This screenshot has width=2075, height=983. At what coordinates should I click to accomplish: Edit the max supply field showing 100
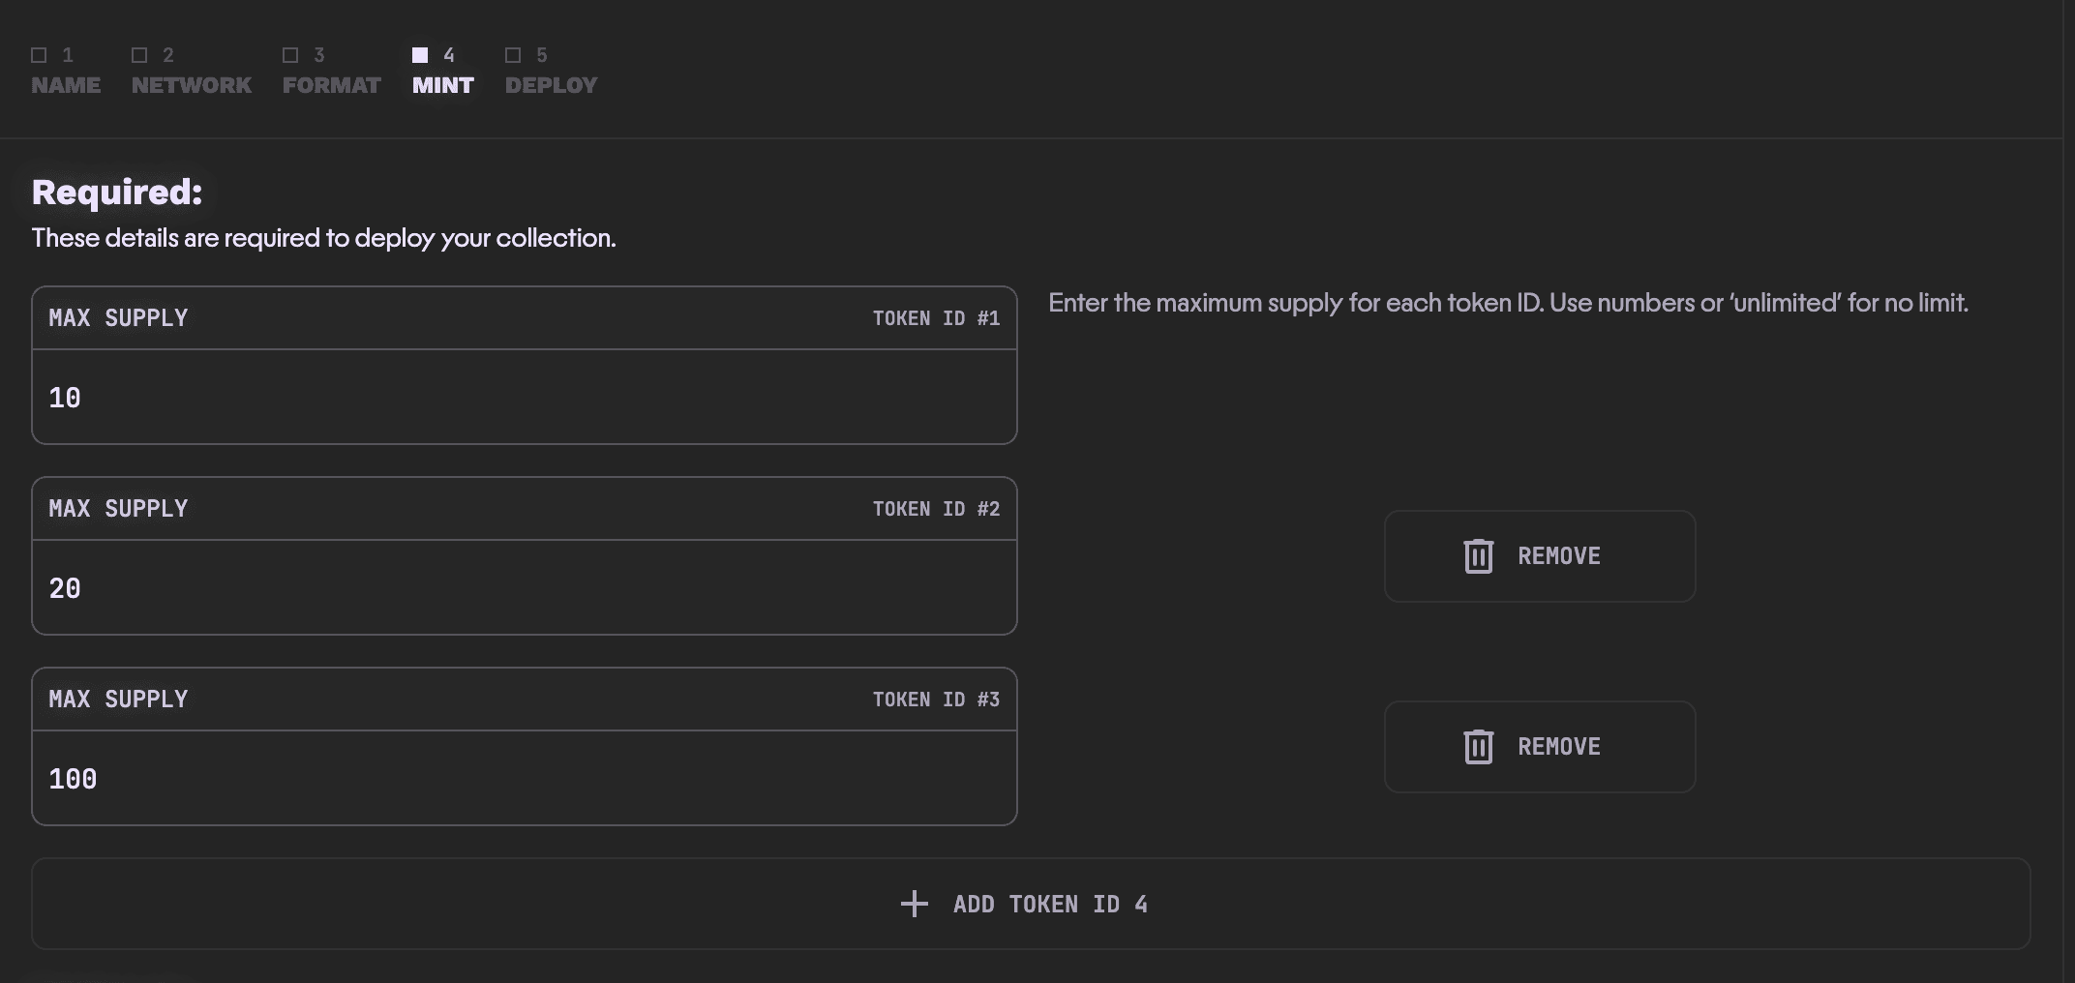(x=524, y=779)
